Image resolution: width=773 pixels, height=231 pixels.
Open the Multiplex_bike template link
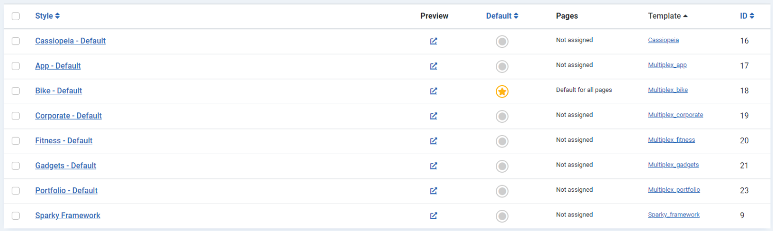pyautogui.click(x=668, y=90)
